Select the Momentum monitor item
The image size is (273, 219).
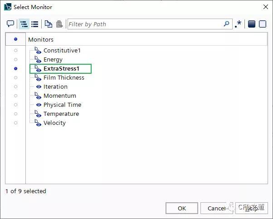click(60, 95)
